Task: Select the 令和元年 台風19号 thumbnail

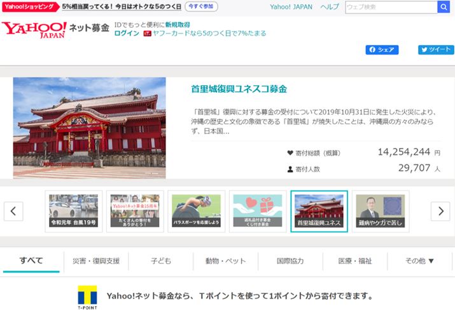Action: [x=74, y=211]
